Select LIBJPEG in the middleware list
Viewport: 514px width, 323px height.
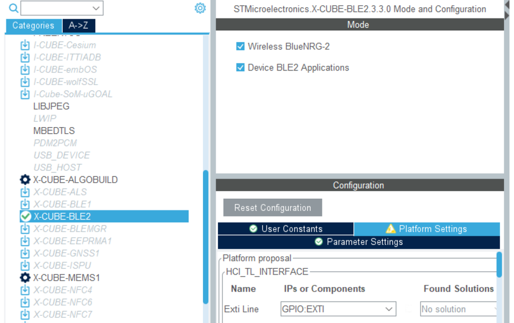[52, 106]
